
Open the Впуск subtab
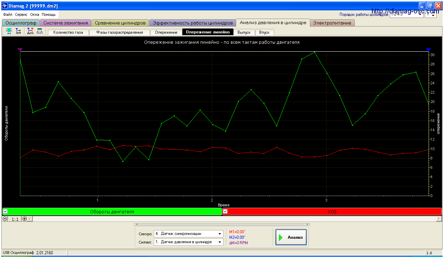tap(264, 32)
